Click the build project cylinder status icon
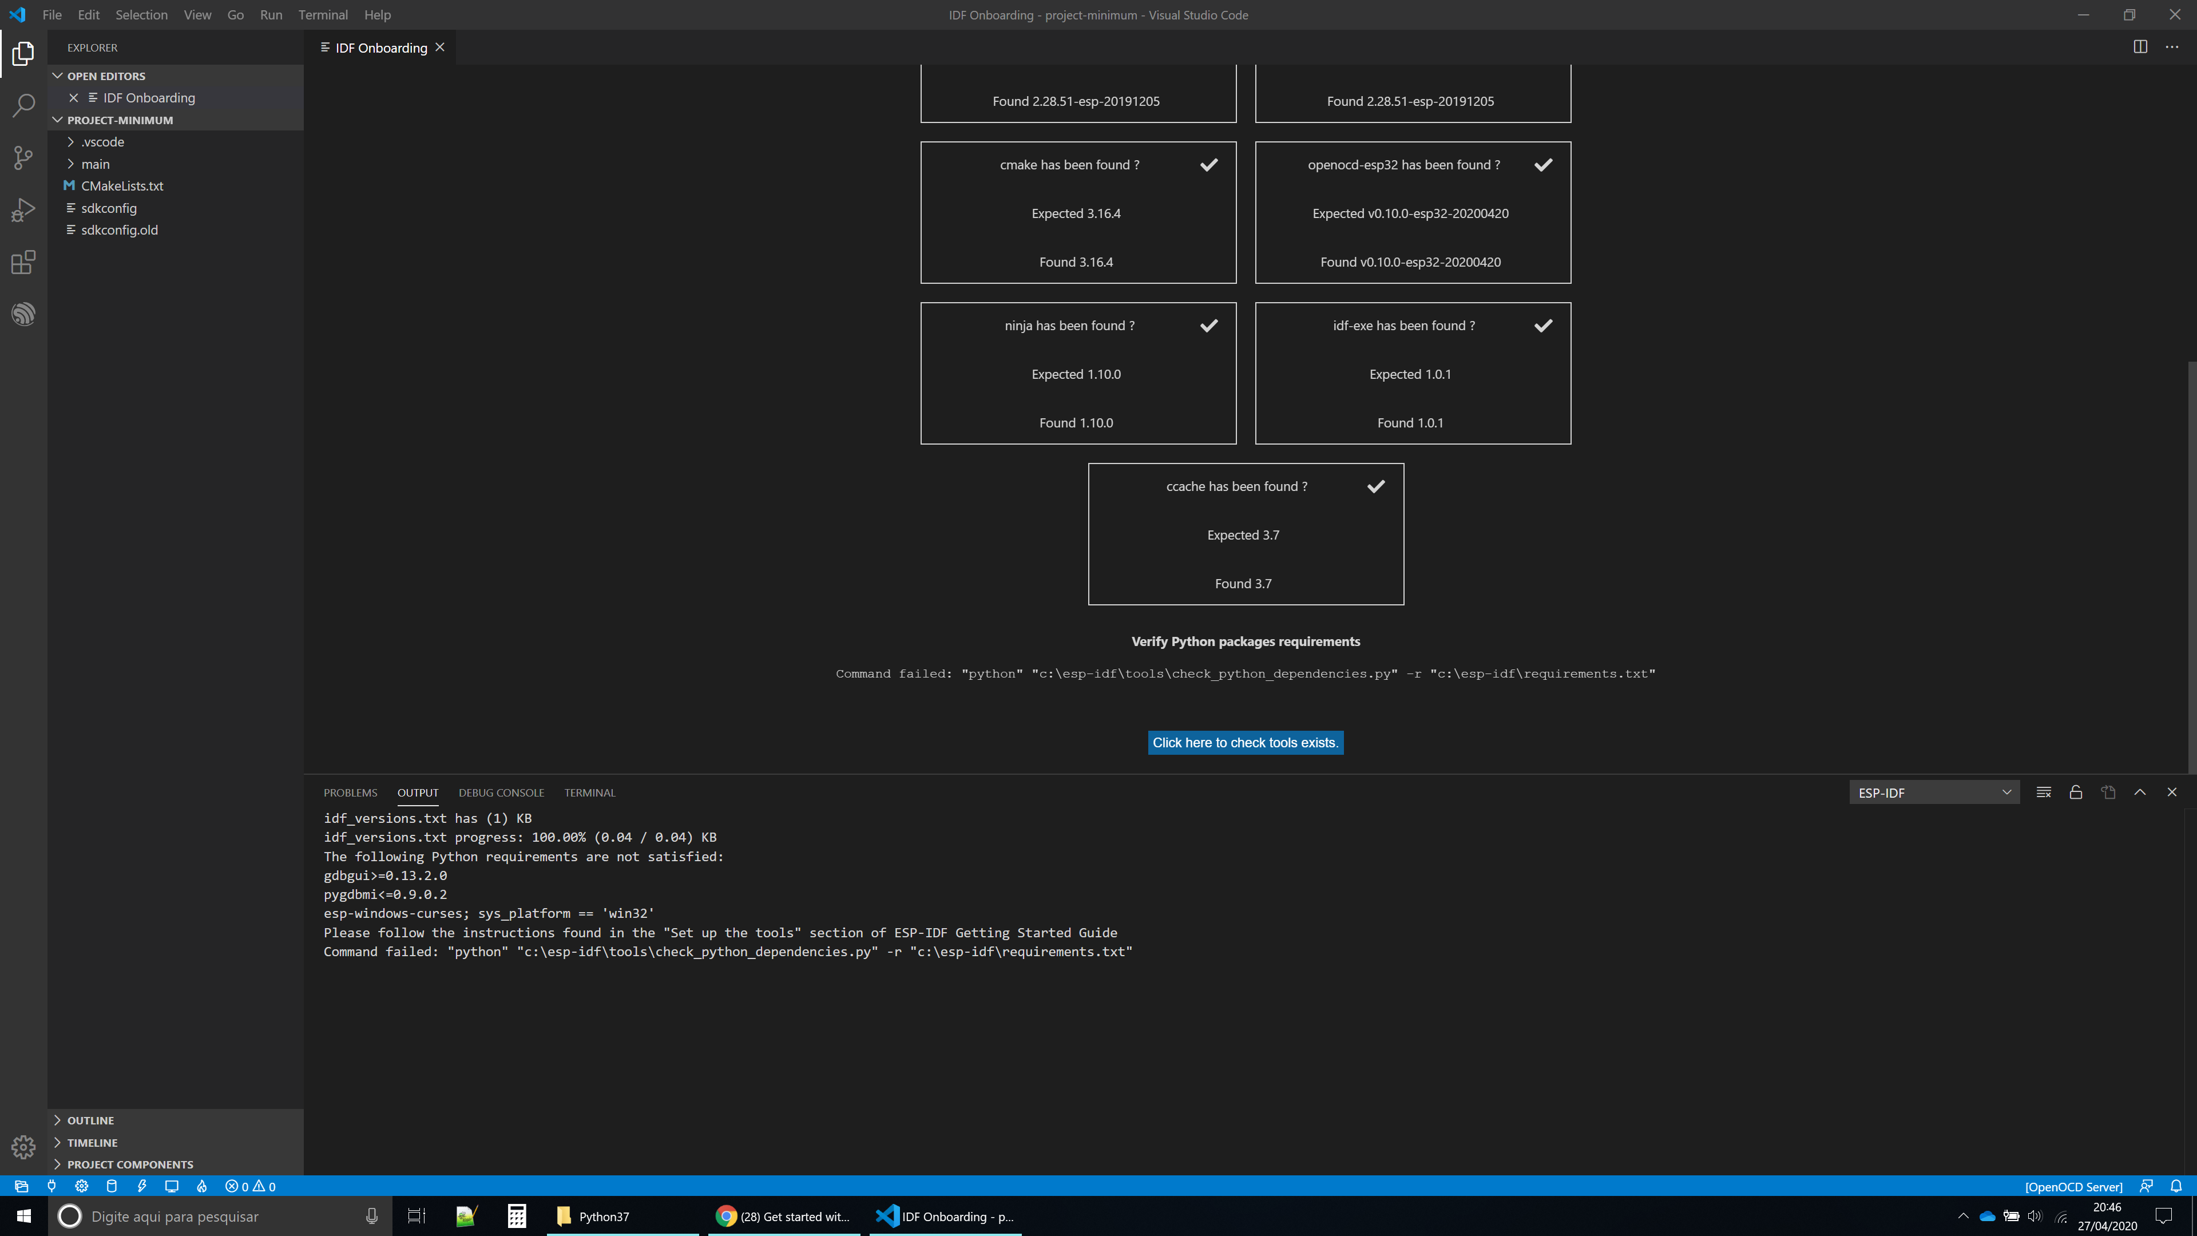Viewport: 2197px width, 1236px height. pyautogui.click(x=111, y=1186)
